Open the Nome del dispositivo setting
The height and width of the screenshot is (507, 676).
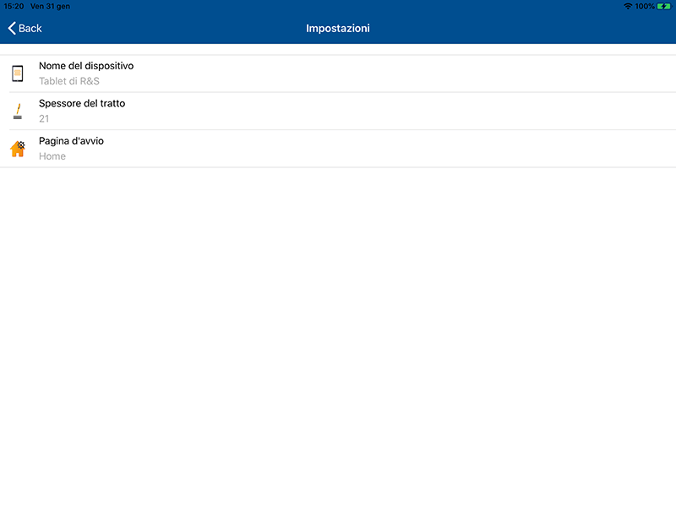point(86,66)
